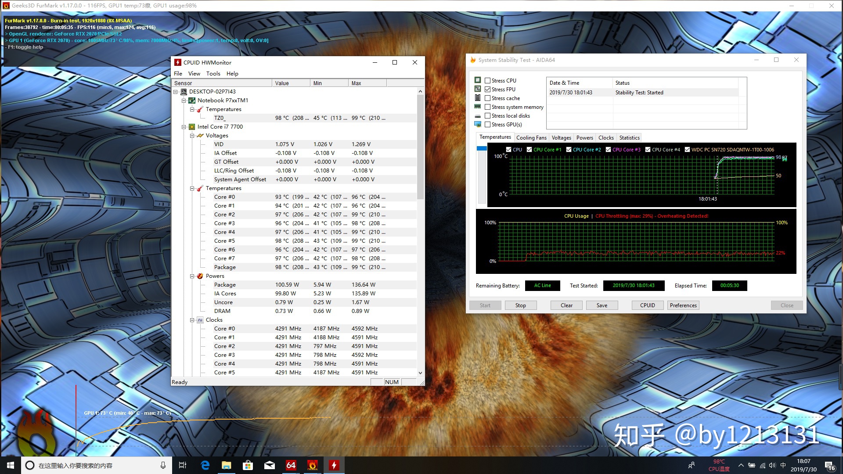Click the Clear button in AIDA64
This screenshot has height=474, width=843.
pyautogui.click(x=566, y=305)
